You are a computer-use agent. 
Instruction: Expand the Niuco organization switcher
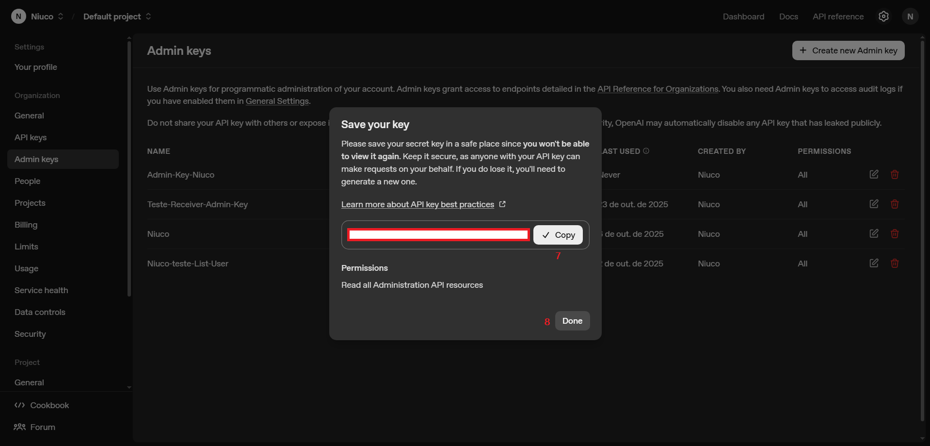61,17
